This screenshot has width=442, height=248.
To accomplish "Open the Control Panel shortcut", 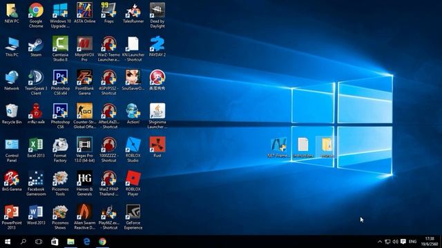I will click(12, 149).
